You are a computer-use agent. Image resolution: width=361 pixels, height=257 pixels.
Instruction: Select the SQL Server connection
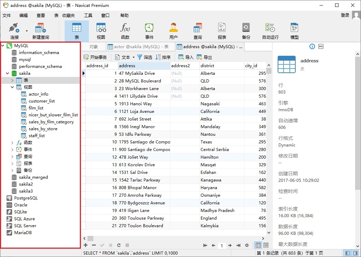(25, 225)
